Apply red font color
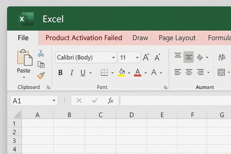Viewport: 231px width, 154px height. [x=138, y=72]
